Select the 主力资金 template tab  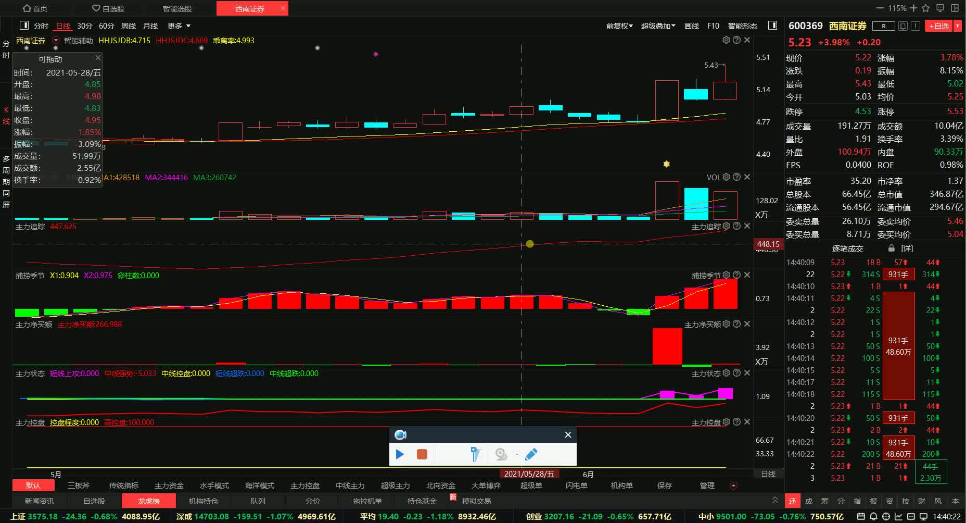pos(169,485)
